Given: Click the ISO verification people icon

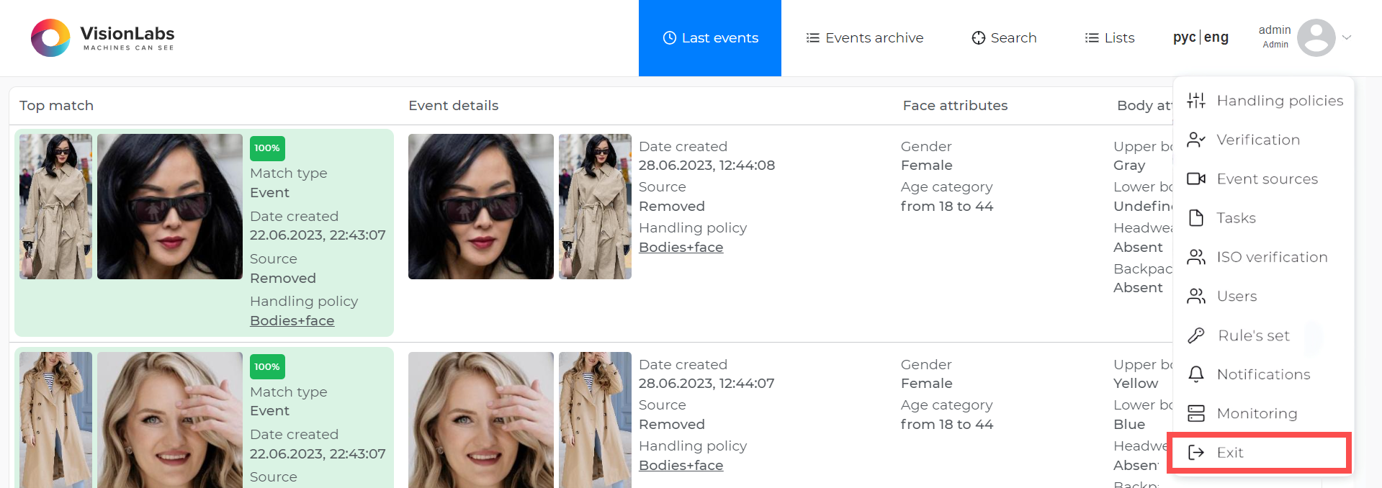Looking at the screenshot, I should (1196, 257).
